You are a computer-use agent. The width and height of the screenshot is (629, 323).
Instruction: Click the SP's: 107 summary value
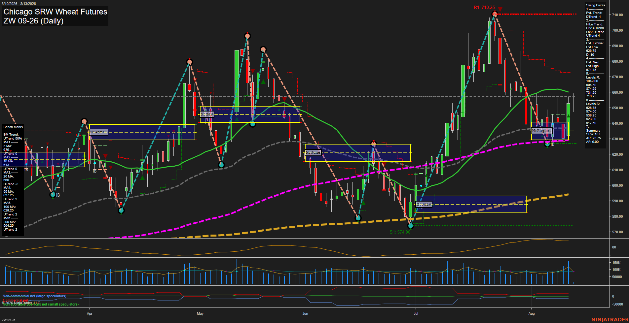(593, 134)
